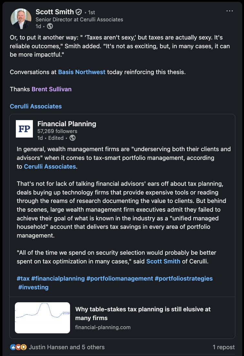This screenshot has height=356, width=244.
Task: Click the heart reaction icon
Action: (x=18, y=347)
